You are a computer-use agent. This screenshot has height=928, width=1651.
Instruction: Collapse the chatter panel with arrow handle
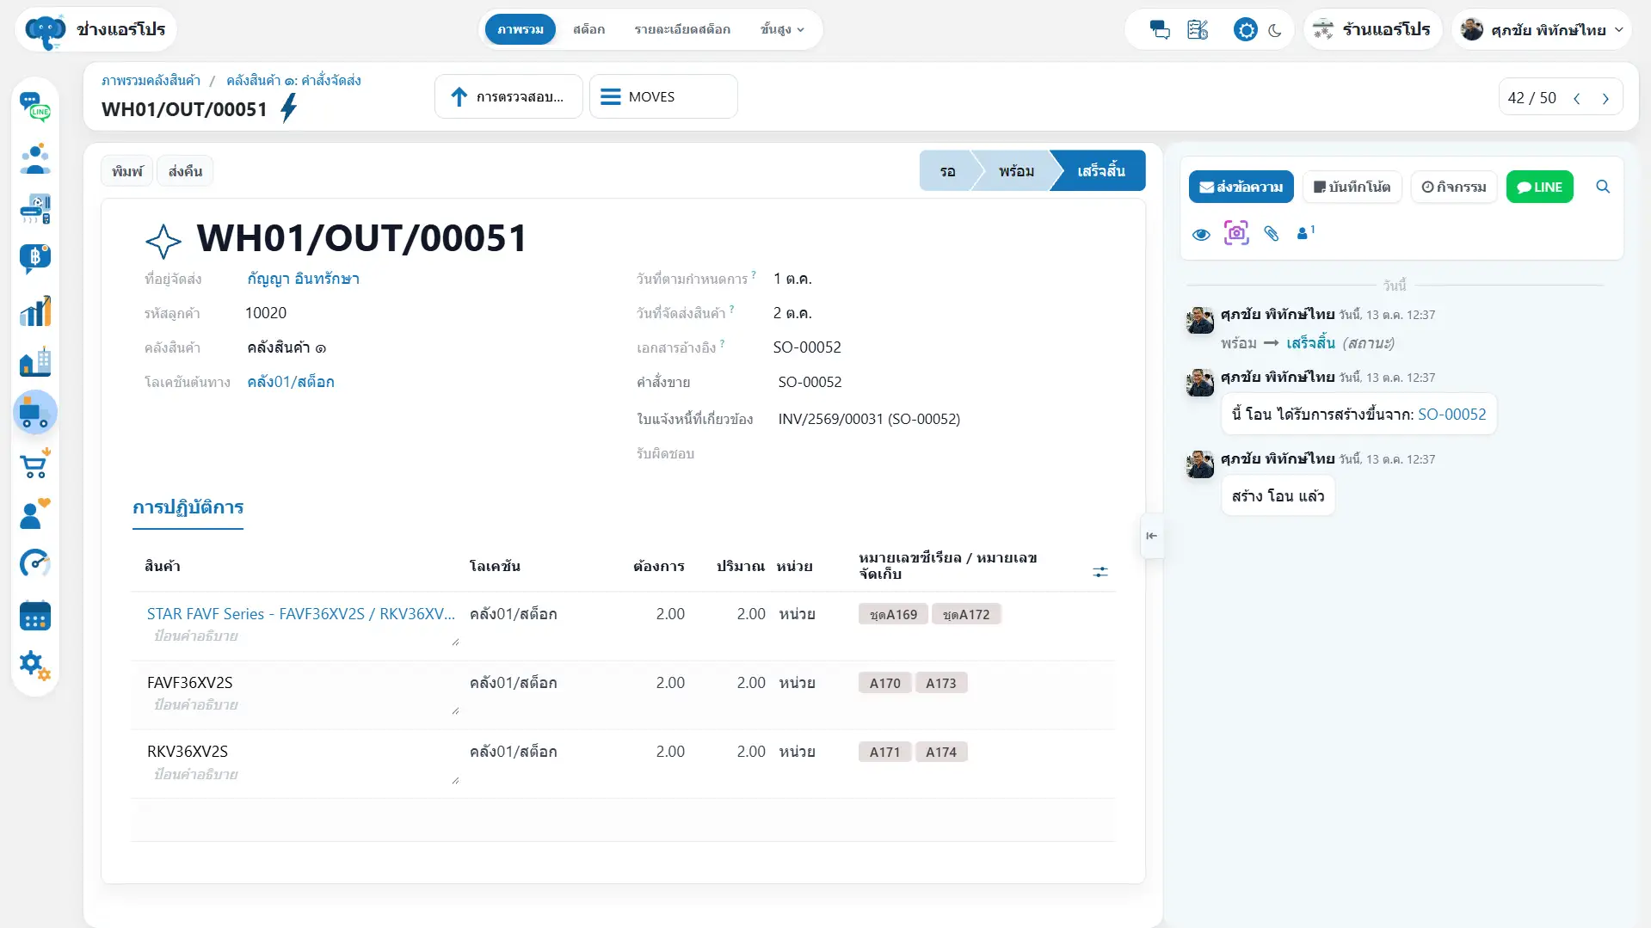point(1151,536)
